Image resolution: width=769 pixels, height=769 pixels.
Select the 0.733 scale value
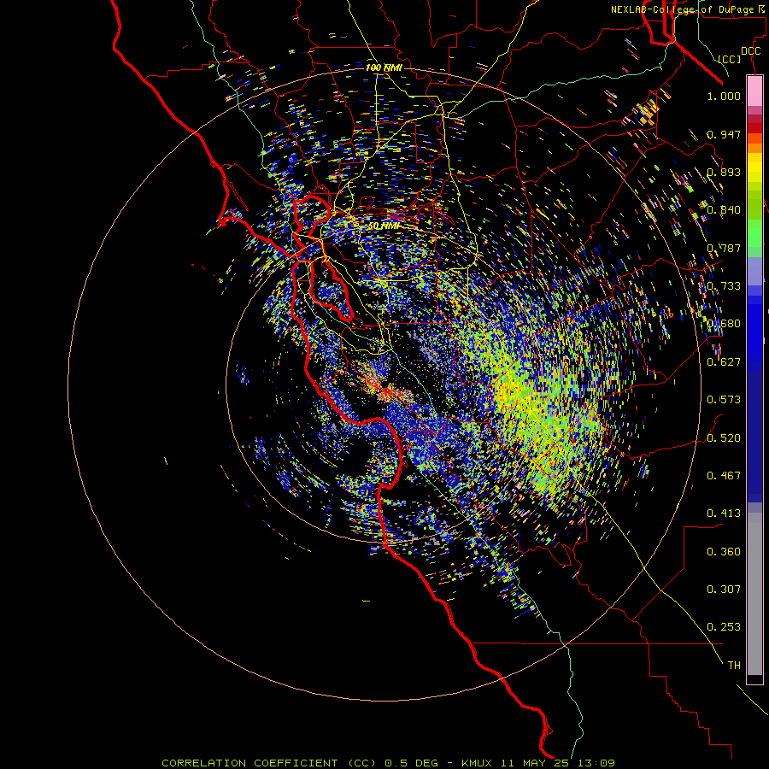[724, 286]
